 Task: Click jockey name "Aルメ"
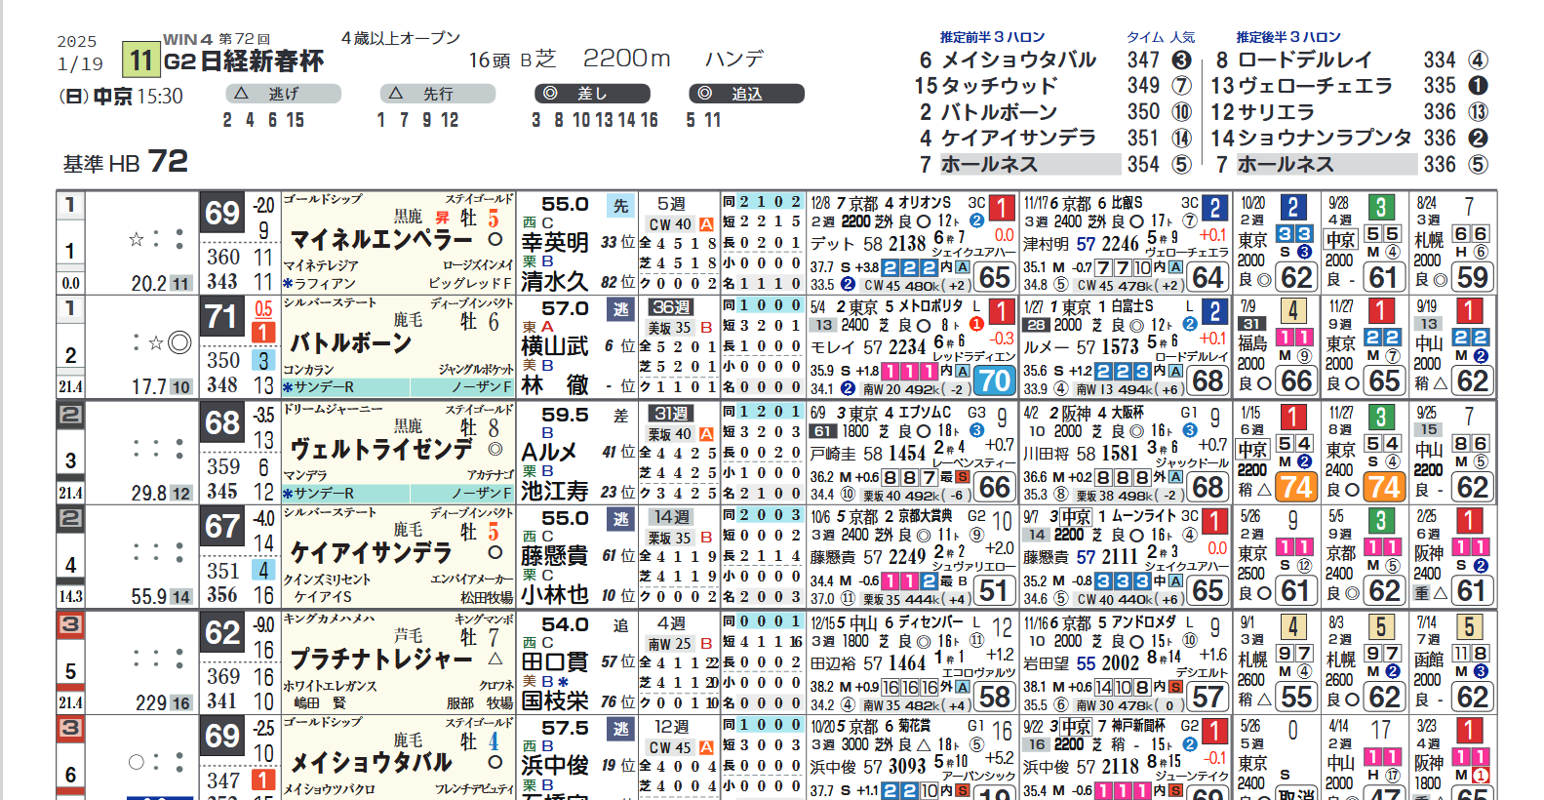click(549, 452)
